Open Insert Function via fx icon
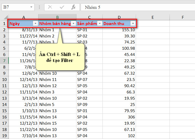This screenshot has height=139, width=195. point(73,7)
